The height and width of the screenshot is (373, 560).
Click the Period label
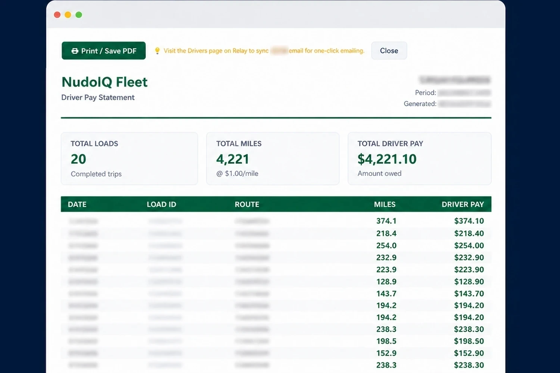[425, 93]
